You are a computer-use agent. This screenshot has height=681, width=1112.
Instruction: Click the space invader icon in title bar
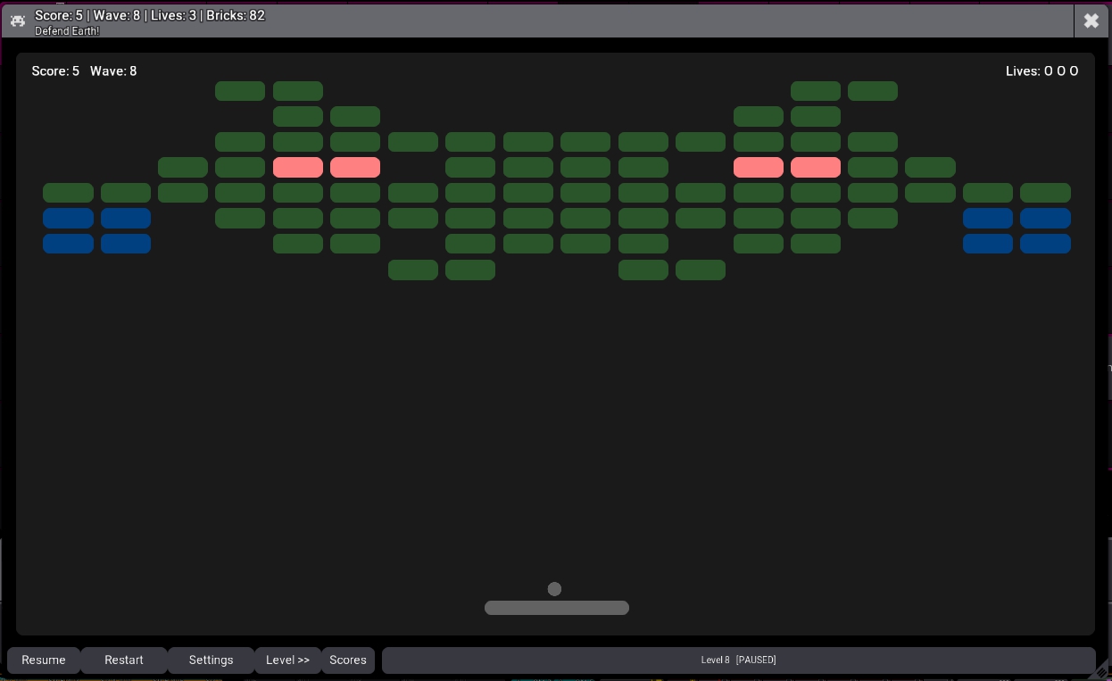coord(18,21)
